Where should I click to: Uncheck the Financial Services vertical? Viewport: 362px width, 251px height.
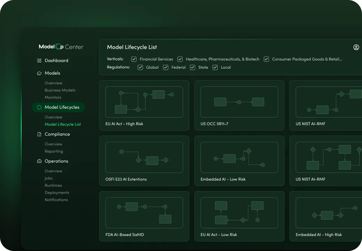[134, 59]
